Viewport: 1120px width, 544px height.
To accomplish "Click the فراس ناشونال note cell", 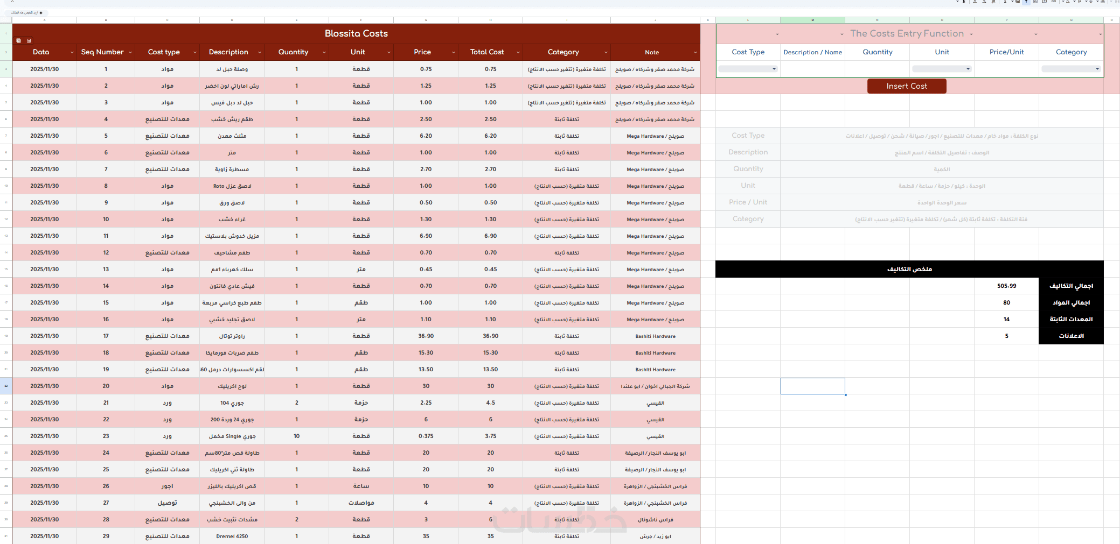I will point(655,519).
